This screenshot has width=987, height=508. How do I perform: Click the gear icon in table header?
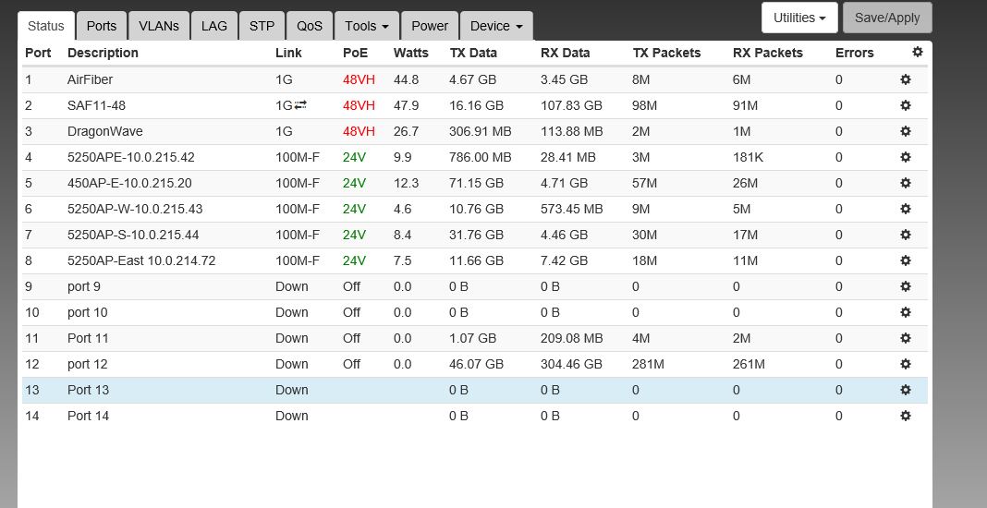[x=917, y=53]
